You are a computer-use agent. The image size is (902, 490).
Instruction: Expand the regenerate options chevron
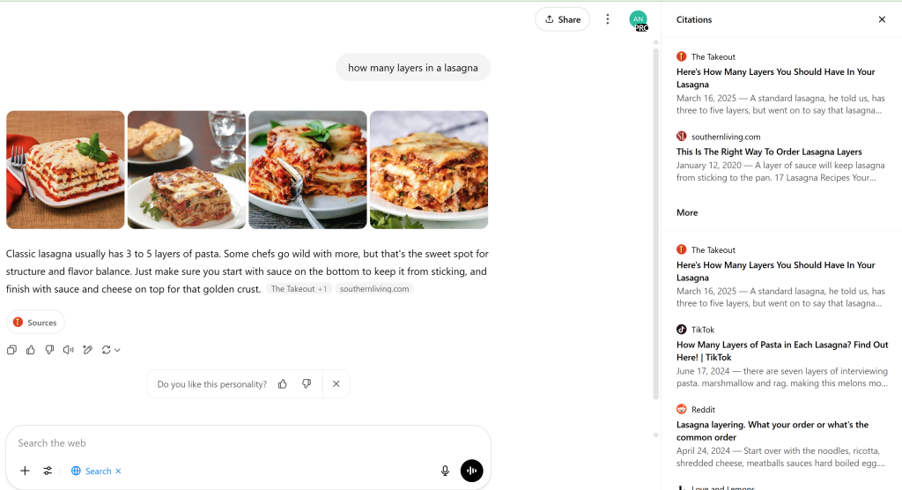click(x=117, y=350)
